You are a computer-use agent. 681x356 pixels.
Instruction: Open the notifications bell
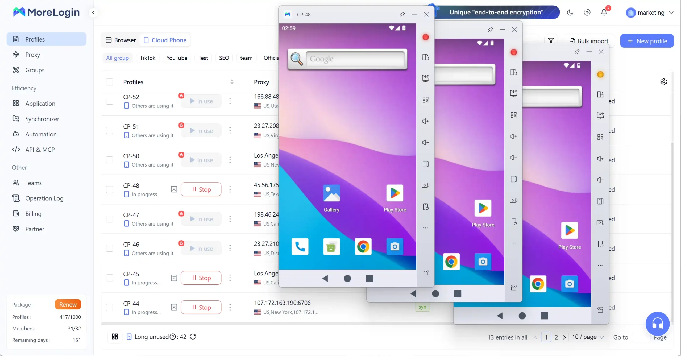pyautogui.click(x=604, y=13)
